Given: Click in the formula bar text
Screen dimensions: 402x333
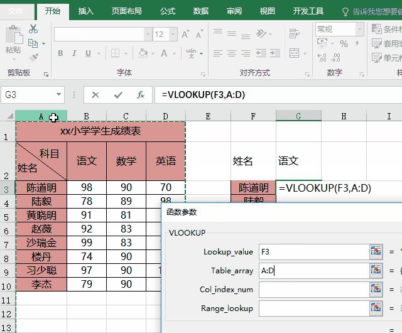Looking at the screenshot, I should pos(204,95).
